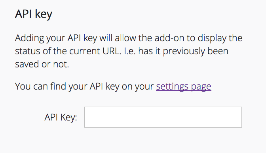
Task: Click the word 'display' in the description
Action: (212, 38)
